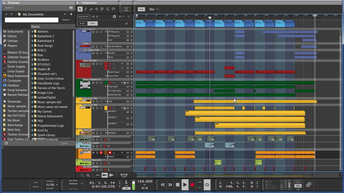Click the round icon beside Delay Comp

309,184
